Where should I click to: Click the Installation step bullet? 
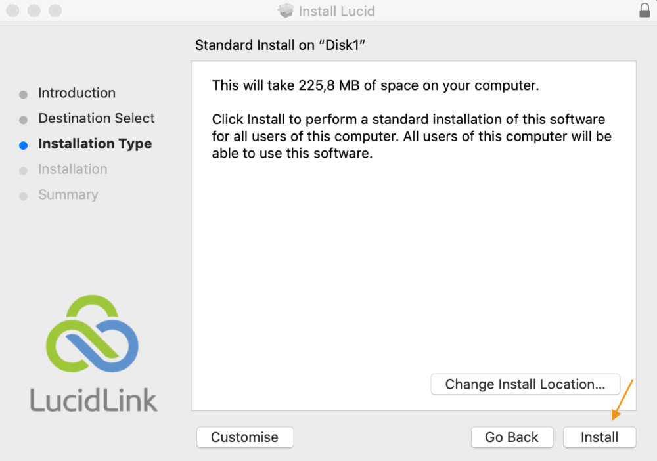pyautogui.click(x=24, y=171)
